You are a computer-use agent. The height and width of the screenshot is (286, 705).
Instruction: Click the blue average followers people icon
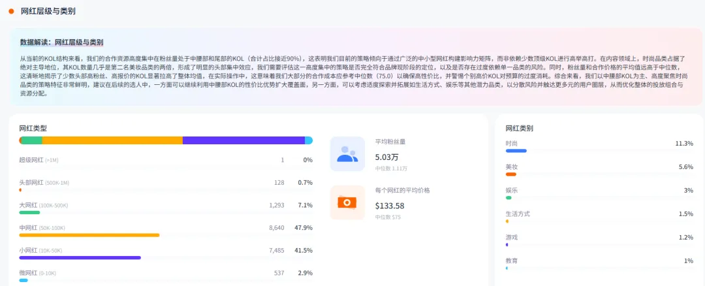tap(347, 154)
